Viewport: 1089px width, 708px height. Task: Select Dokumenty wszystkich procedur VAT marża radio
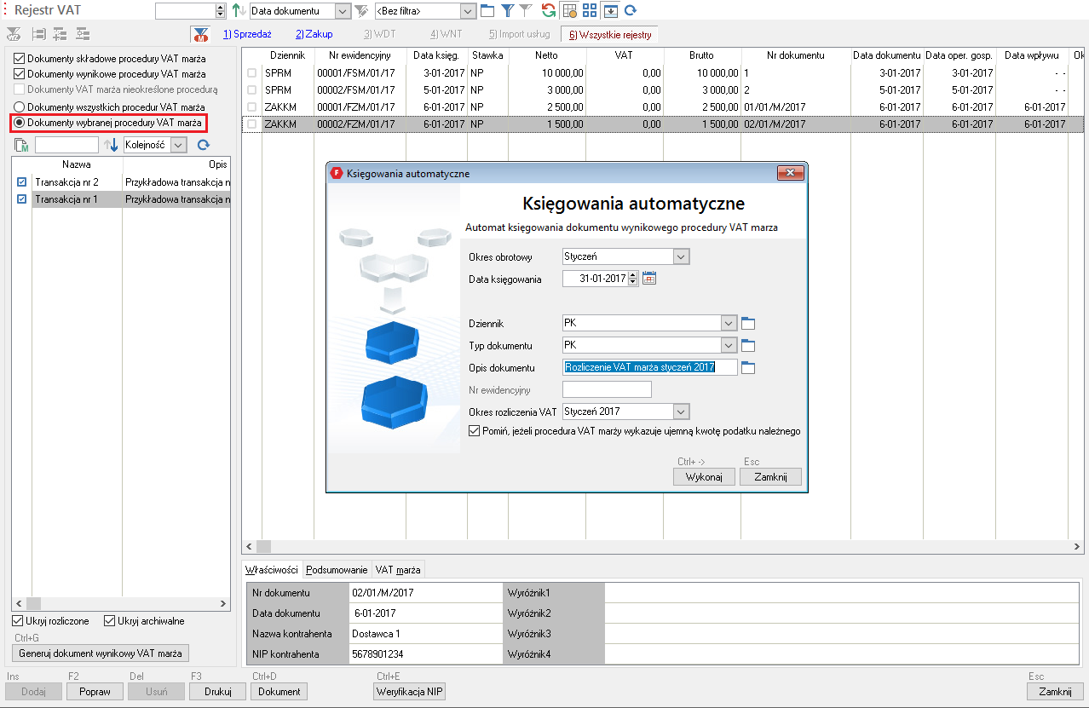point(20,107)
